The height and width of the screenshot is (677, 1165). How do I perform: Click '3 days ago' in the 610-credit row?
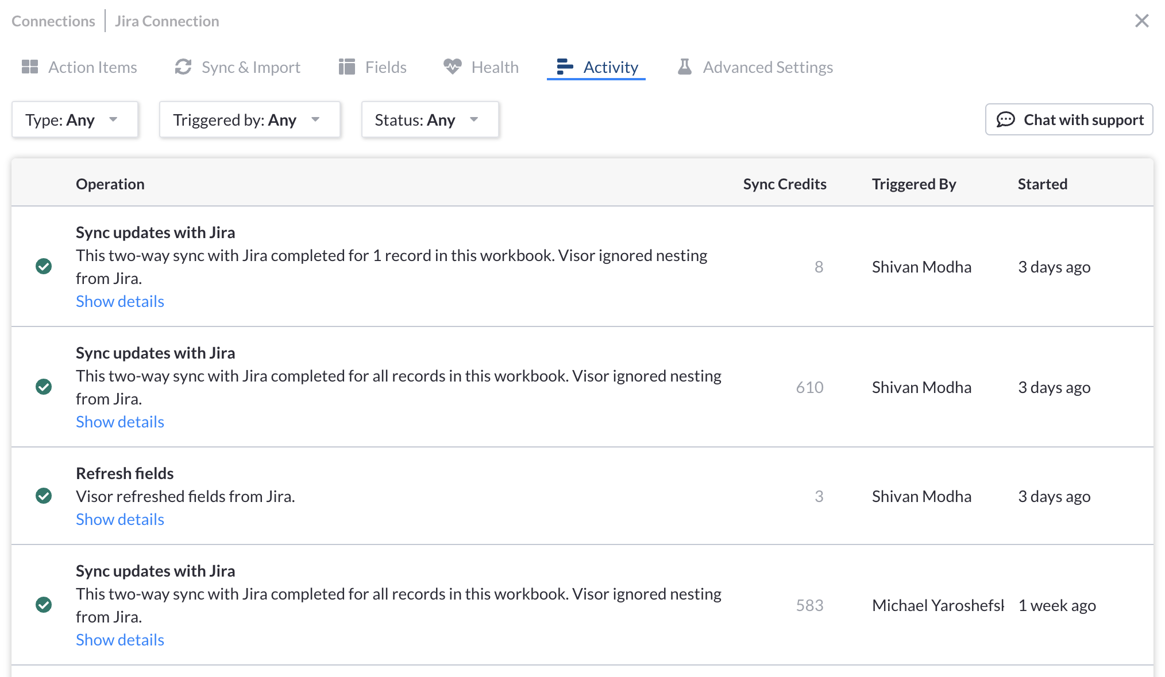click(x=1054, y=387)
